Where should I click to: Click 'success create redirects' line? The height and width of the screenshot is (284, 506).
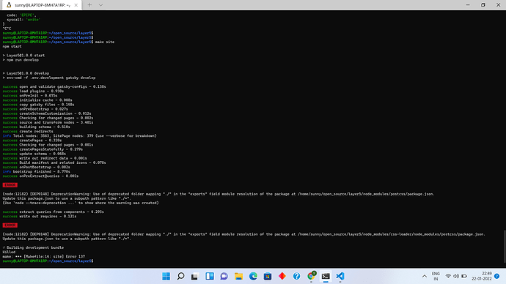coord(28,131)
